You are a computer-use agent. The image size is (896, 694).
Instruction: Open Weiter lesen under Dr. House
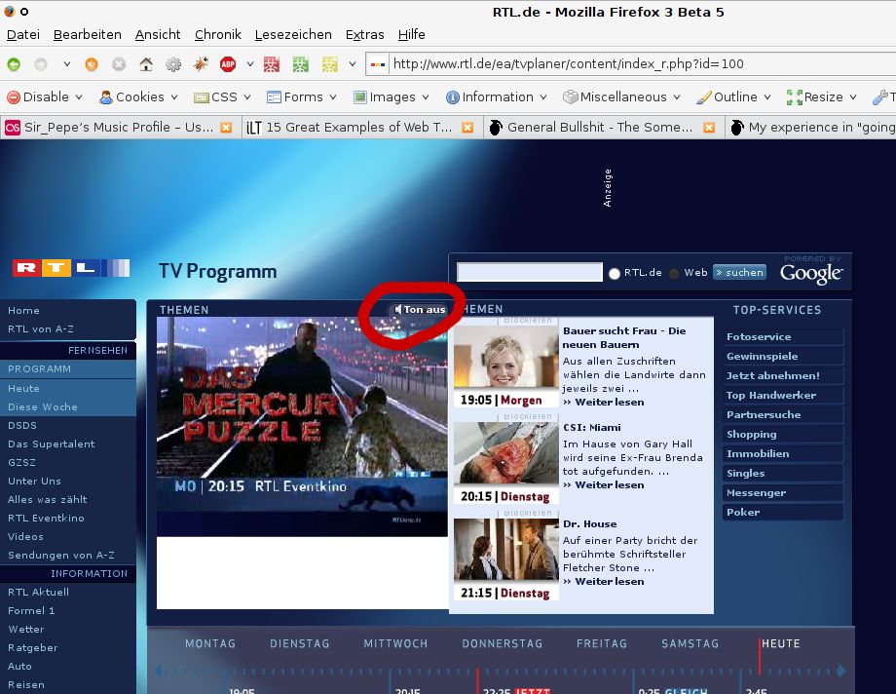click(x=604, y=582)
